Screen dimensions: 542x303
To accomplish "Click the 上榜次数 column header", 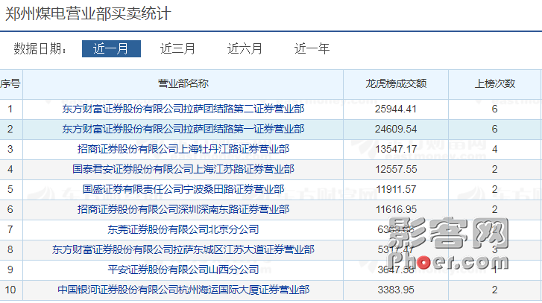I will pos(494,83).
